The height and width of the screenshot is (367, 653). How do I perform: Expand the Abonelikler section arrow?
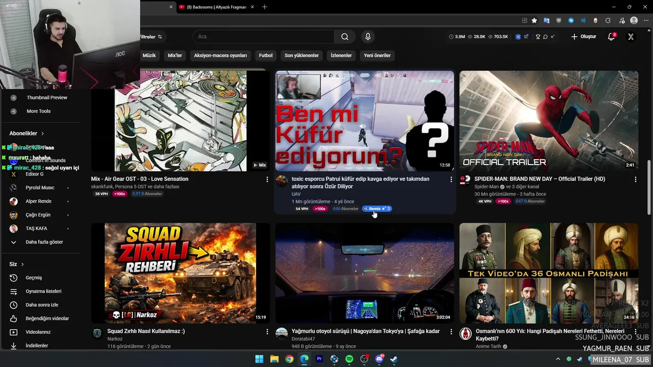[x=42, y=134]
